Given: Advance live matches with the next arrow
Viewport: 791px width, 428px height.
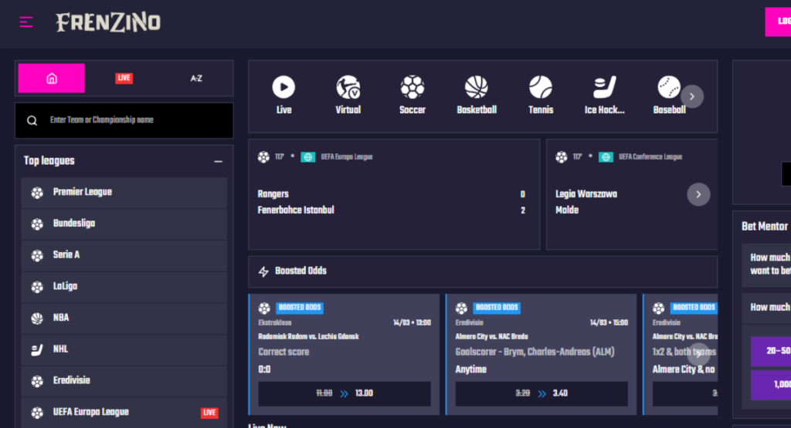Looking at the screenshot, I should (x=698, y=194).
